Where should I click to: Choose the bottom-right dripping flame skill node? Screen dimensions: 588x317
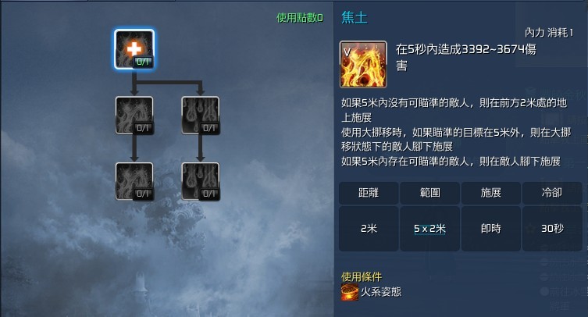200,181
